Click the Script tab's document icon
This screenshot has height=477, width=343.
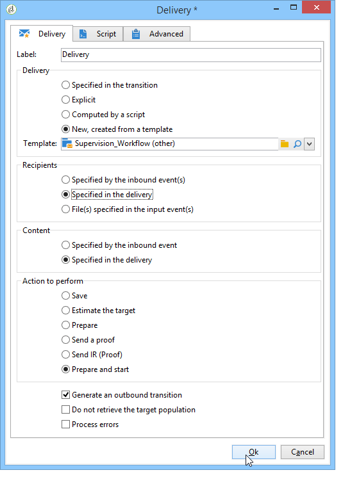click(83, 34)
